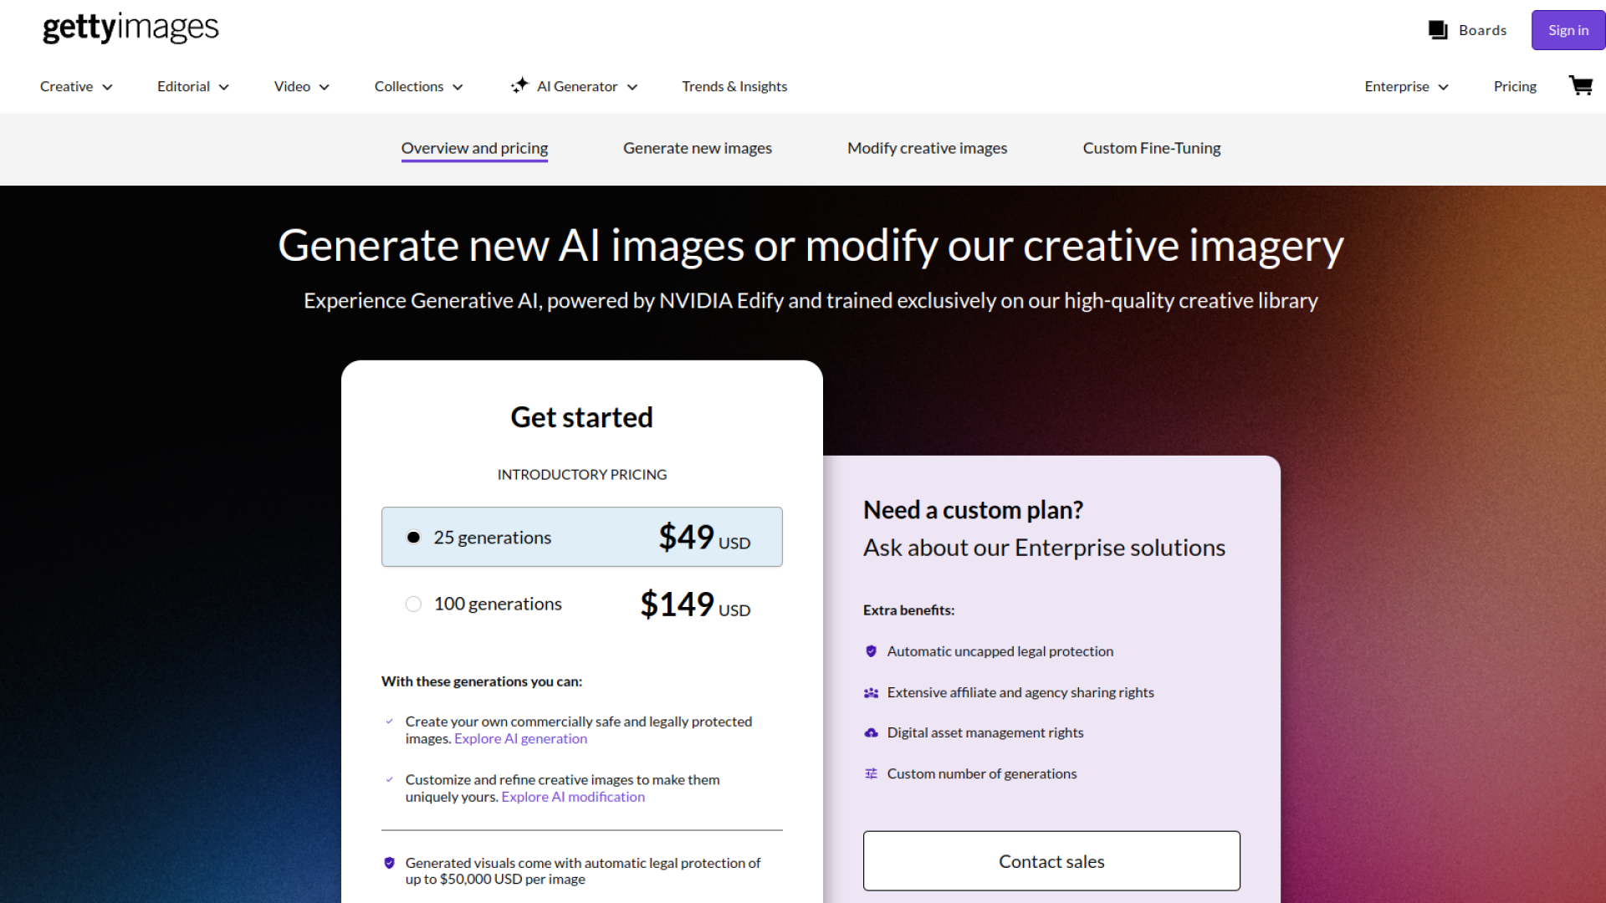Switch to the Overview and pricing tab

pyautogui.click(x=474, y=147)
